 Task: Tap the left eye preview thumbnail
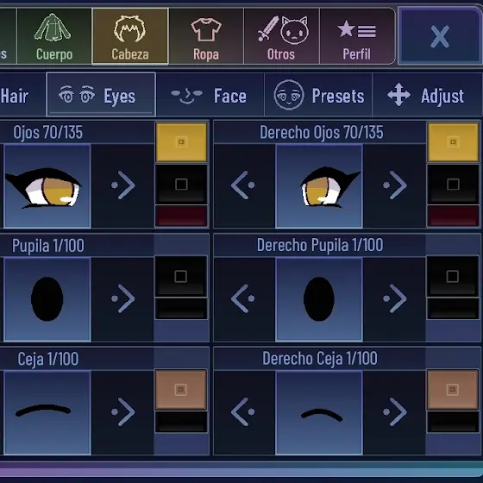pyautogui.click(x=47, y=186)
